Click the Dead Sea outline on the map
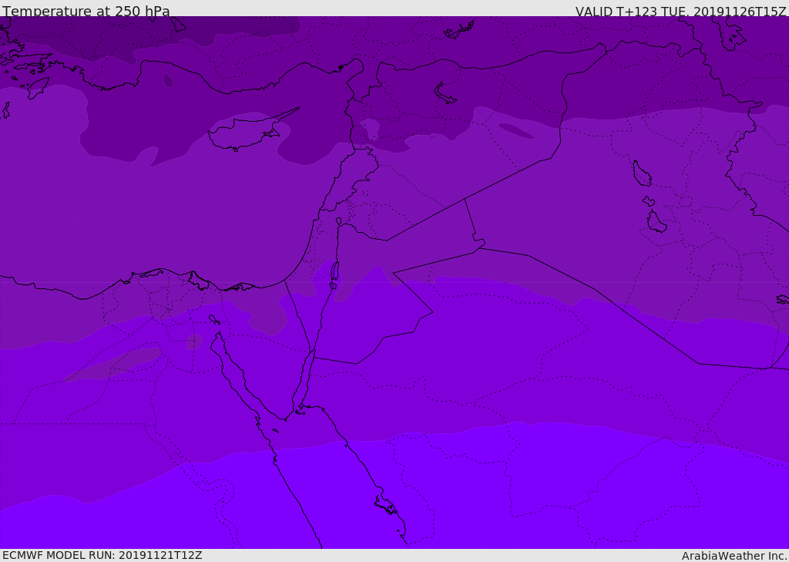Screen dimensions: 789x562 (x=334, y=275)
